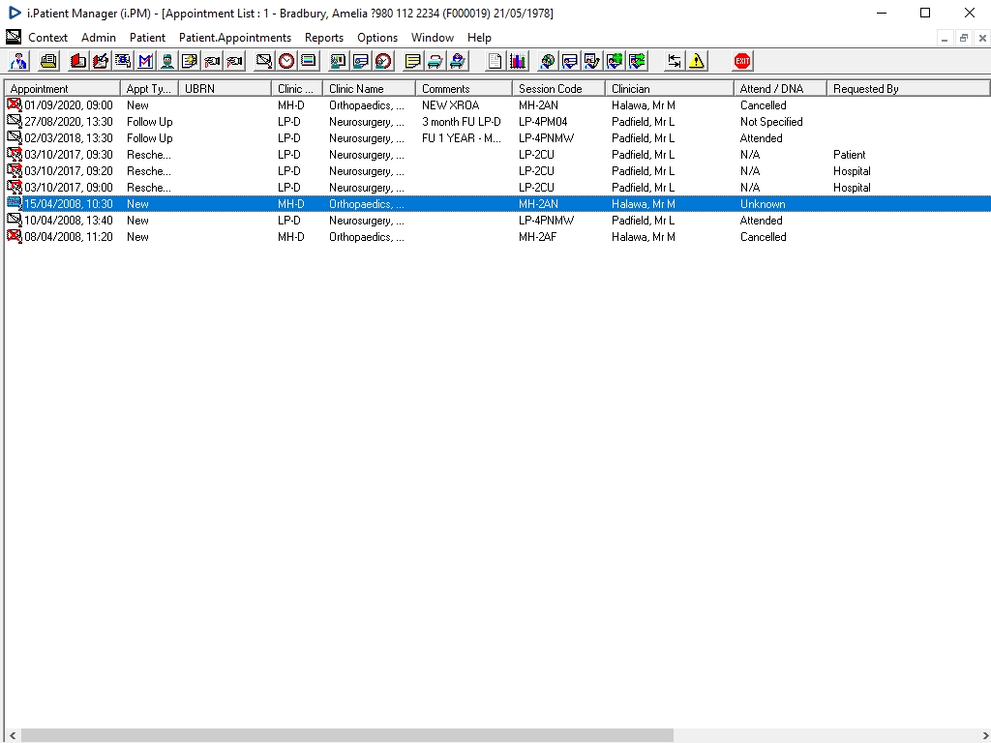Click the cancelled icon on 08/04/2008 row
Screen dimensions: 991x743
(15, 236)
